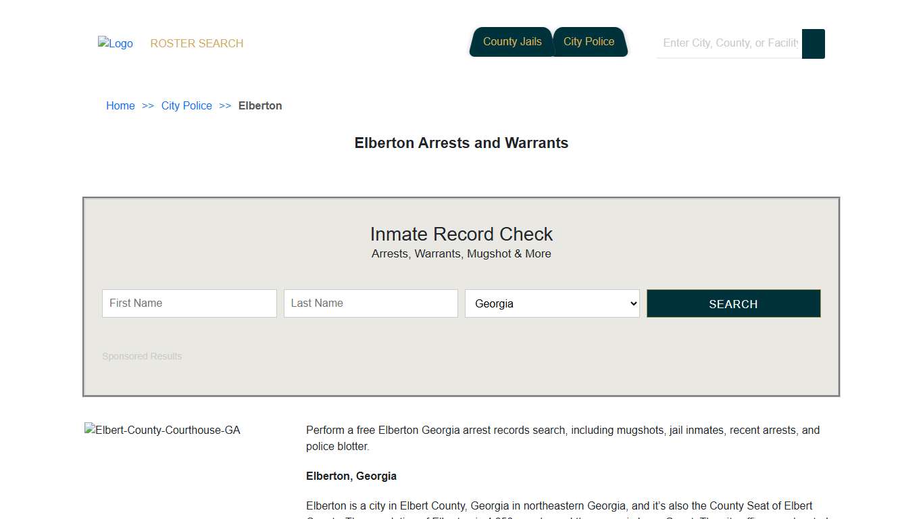Open the state selection dropdown showing Georgia

552,303
